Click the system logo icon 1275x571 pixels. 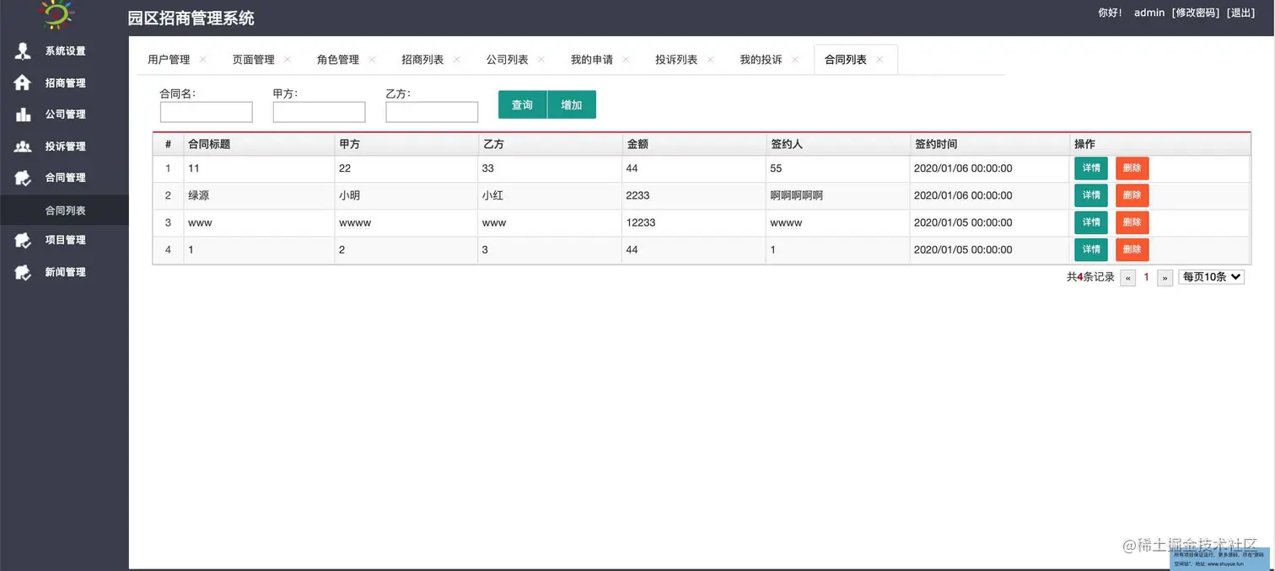[x=57, y=13]
